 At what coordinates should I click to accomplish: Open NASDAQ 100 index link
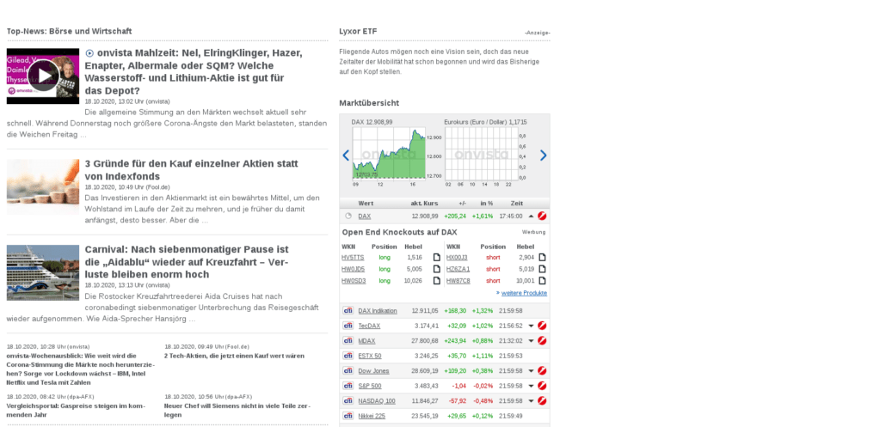[x=377, y=400]
